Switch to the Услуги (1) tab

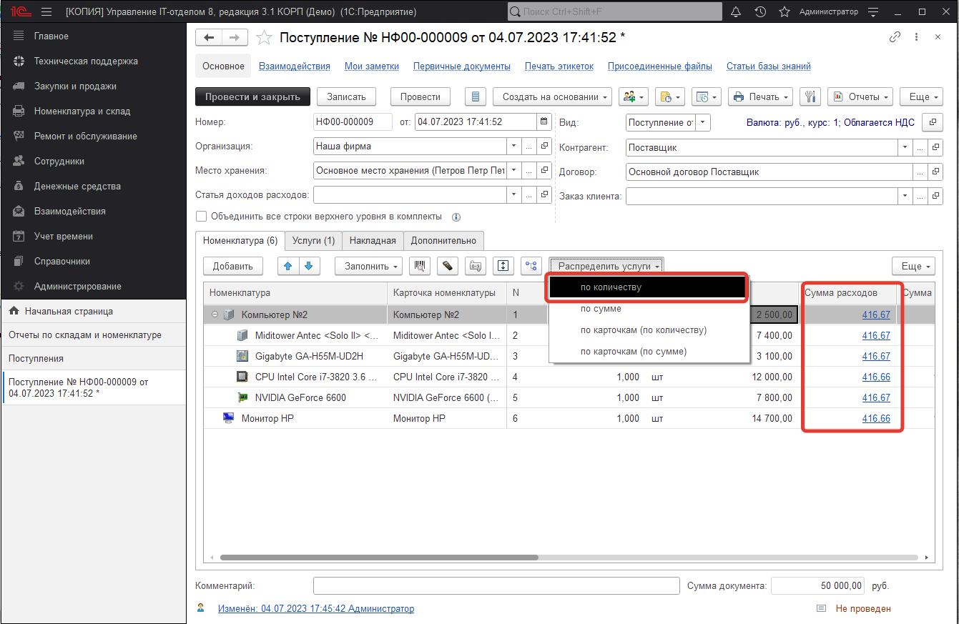(x=313, y=241)
